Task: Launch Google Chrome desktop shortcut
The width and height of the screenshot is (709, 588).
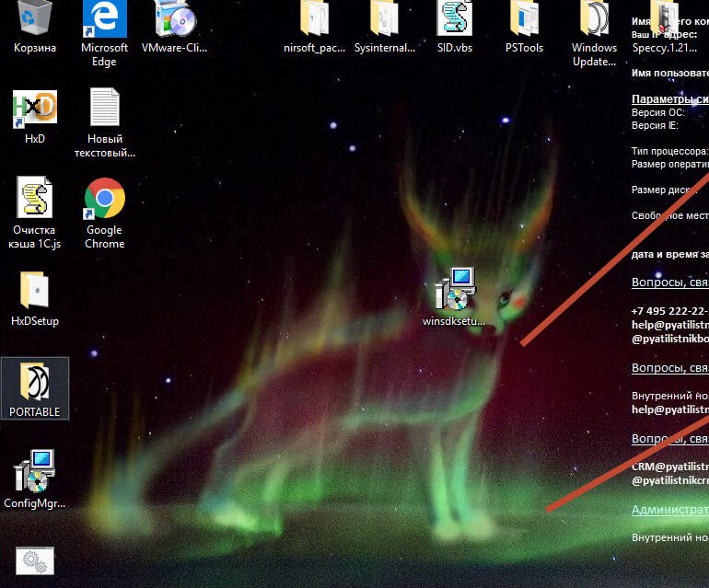Action: [104, 213]
